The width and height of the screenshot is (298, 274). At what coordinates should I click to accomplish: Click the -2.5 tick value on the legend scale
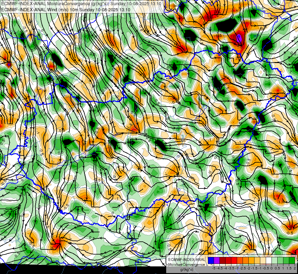(243, 268)
